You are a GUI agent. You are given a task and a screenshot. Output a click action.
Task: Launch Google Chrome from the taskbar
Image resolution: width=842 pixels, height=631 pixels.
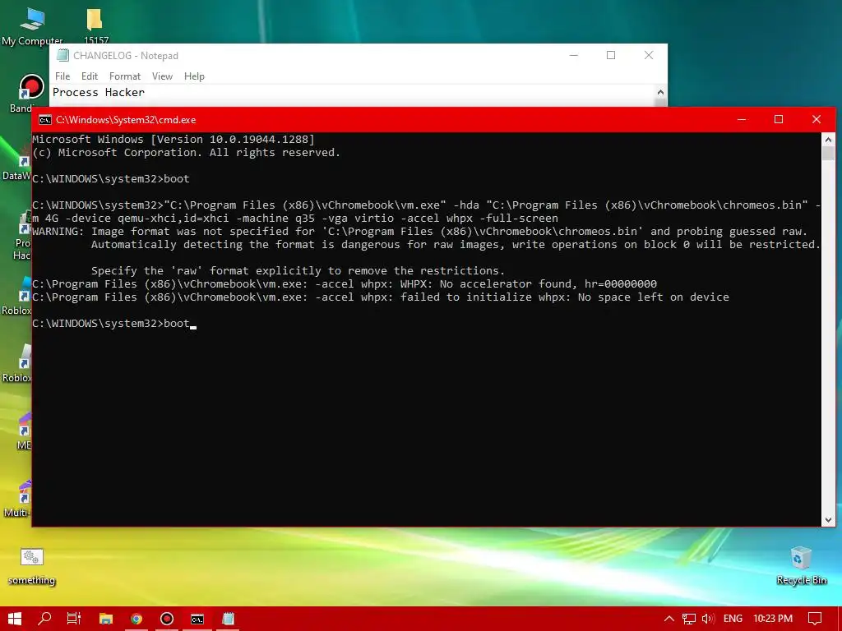click(136, 619)
